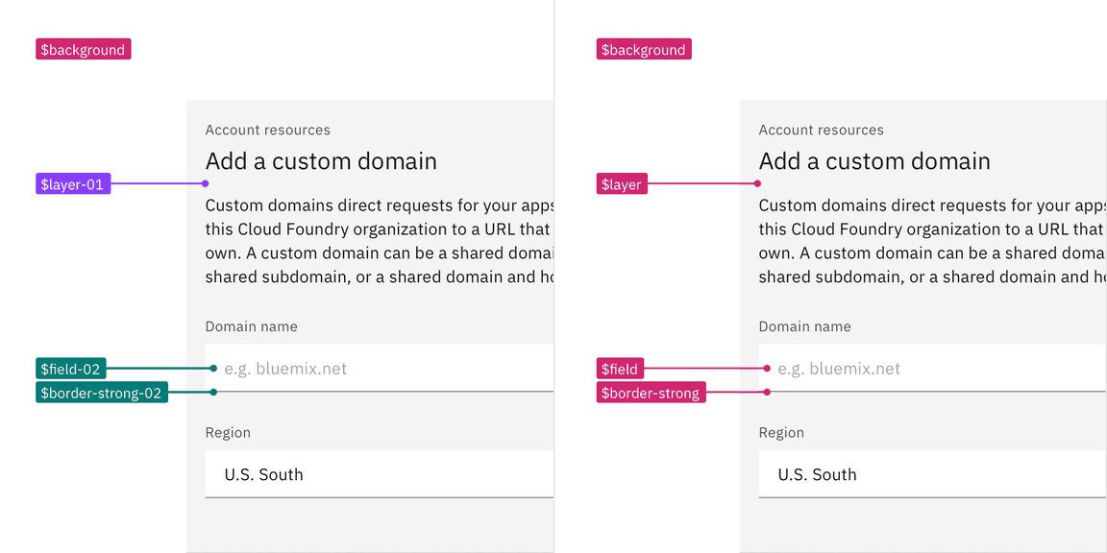
Task: Click the Add a custom domain heading
Action: tap(321, 161)
